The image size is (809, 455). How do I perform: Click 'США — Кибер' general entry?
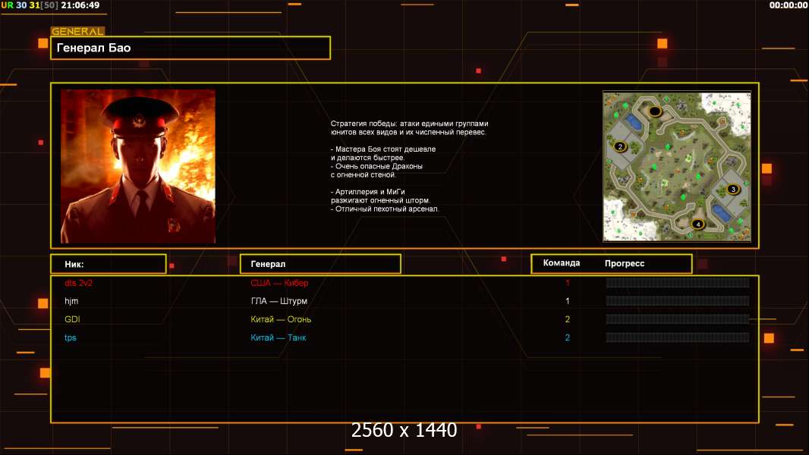279,283
